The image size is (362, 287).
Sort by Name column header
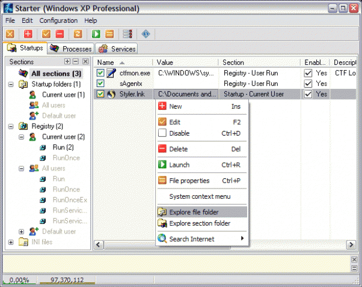tap(123, 62)
